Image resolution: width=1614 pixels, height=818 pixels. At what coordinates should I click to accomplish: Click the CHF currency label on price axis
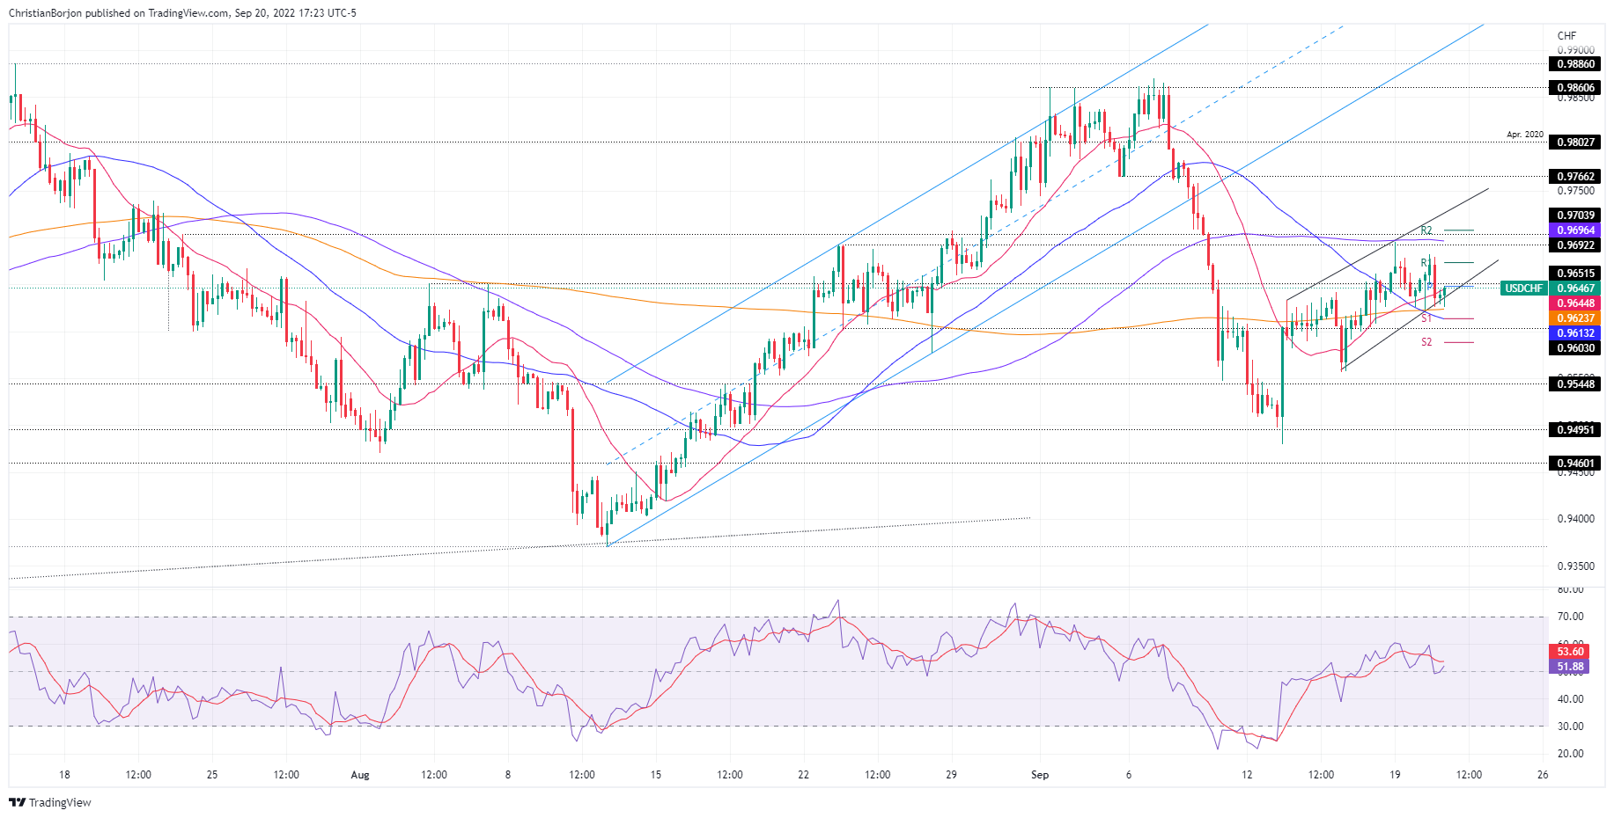click(1566, 36)
